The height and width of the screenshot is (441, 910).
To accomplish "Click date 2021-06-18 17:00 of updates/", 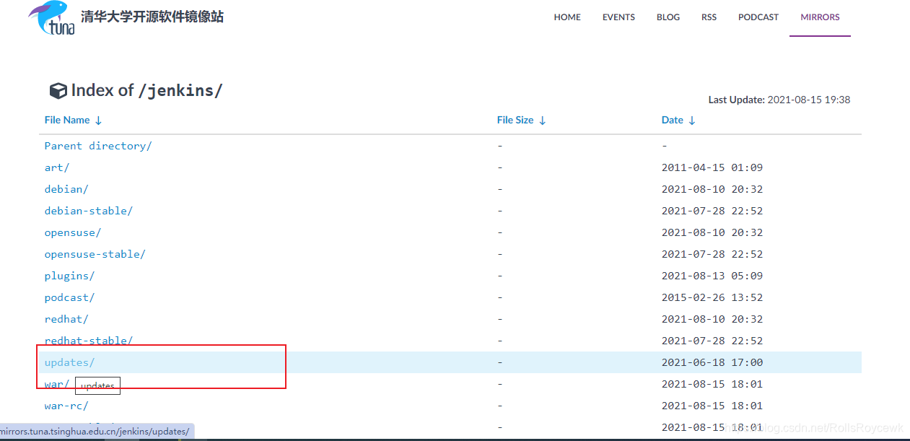I will click(x=712, y=362).
